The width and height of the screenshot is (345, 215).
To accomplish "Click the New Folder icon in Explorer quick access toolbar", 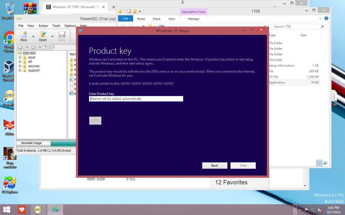I will (x=135, y=11).
